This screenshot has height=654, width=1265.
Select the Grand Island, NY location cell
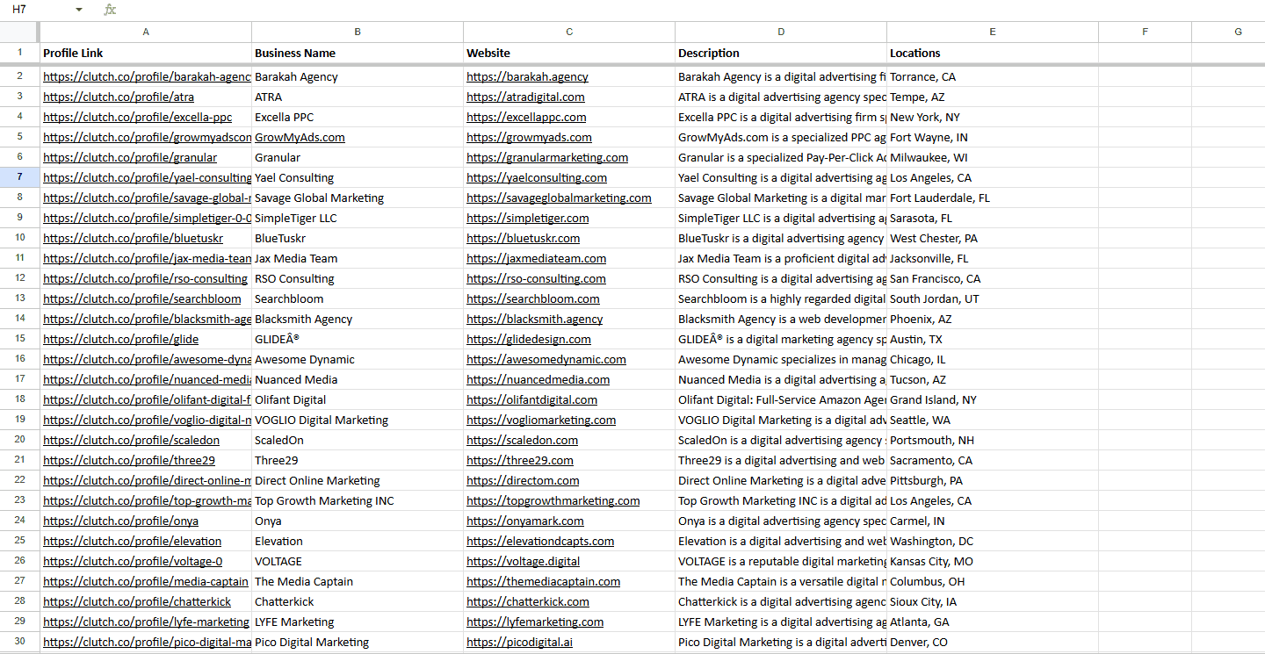(993, 400)
